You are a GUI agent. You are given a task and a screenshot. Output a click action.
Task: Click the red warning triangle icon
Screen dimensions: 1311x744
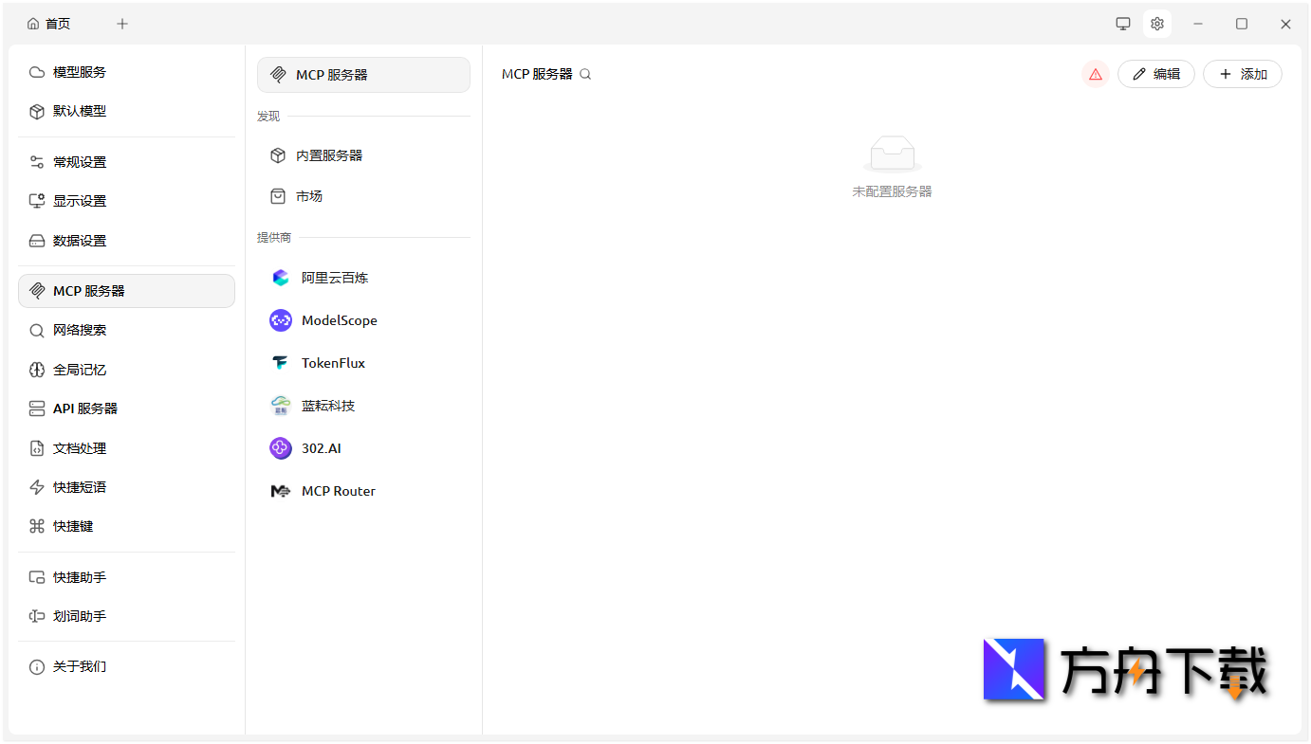[1095, 73]
